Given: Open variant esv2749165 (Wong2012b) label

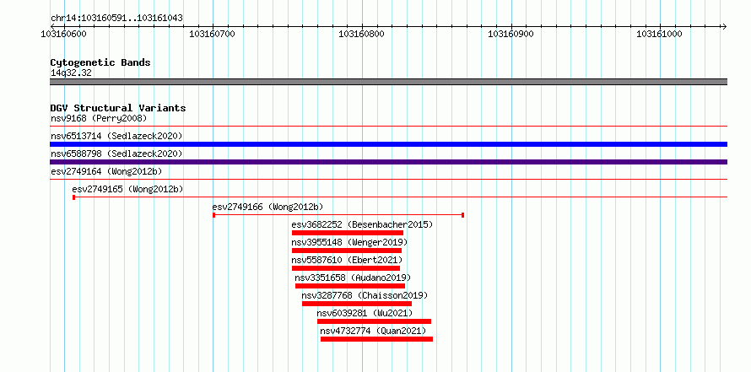Looking at the screenshot, I should point(128,189).
